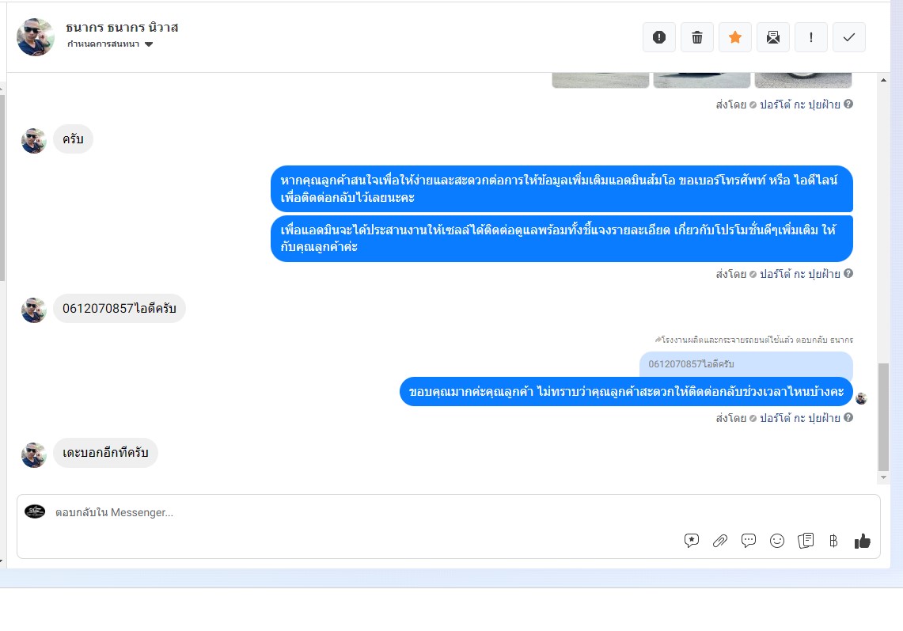Mark conversation as spam with exclamation circle icon

click(658, 37)
